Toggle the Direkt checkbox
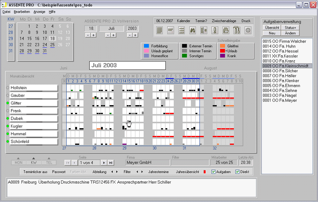Viewport: 318px width, 202px height. [237, 172]
